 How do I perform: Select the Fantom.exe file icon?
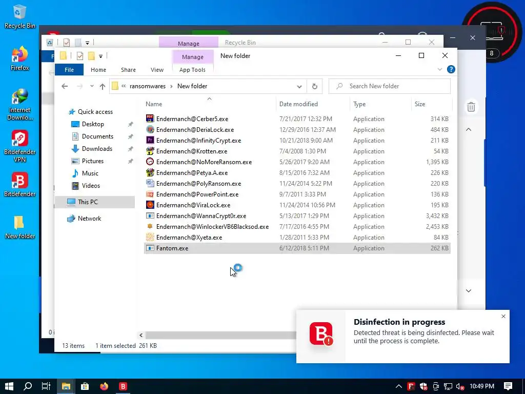click(150, 248)
